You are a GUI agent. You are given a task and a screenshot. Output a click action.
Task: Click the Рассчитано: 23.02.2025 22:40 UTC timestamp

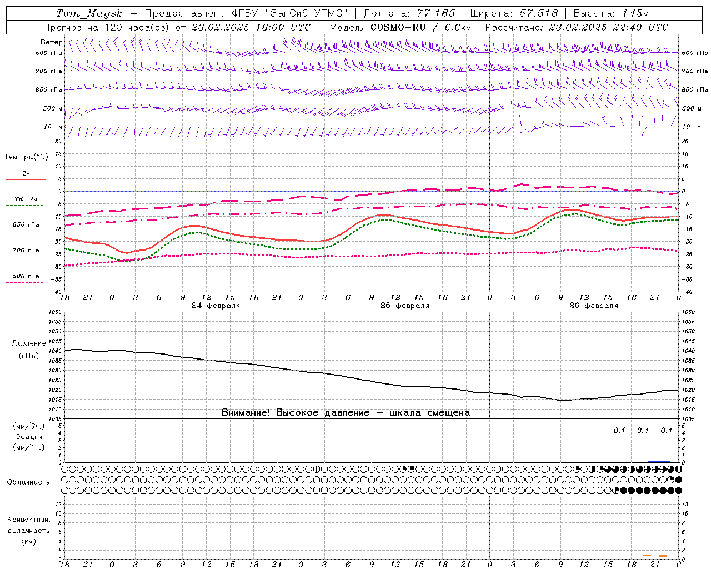(x=577, y=27)
